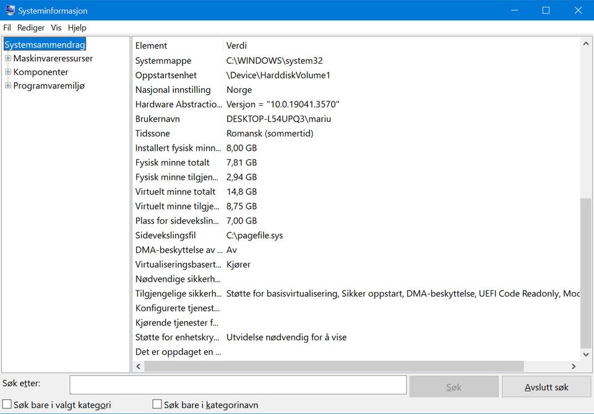
Task: Click the disabled Søk button
Action: (x=454, y=387)
